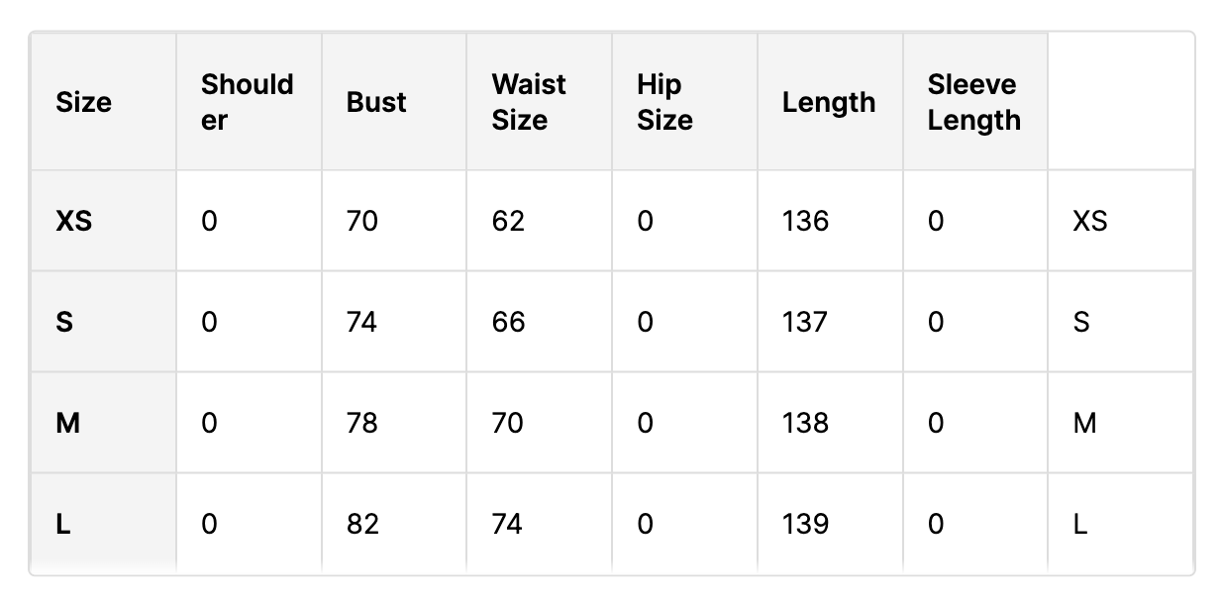Viewport: 1222px width, 606px height.
Task: Select the Length column header
Action: point(830,102)
